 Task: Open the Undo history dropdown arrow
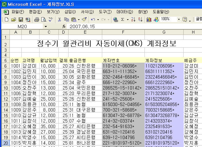tap(98, 20)
